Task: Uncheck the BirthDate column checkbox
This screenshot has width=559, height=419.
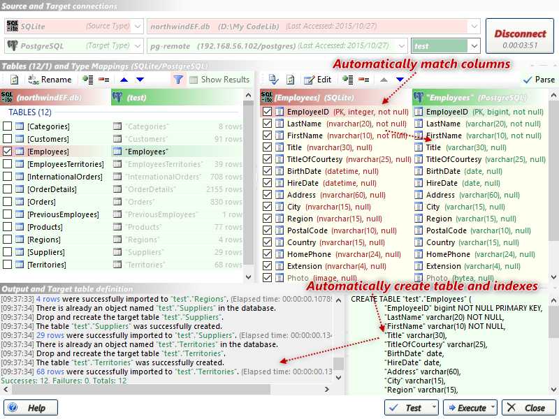Action: pyautogui.click(x=267, y=171)
